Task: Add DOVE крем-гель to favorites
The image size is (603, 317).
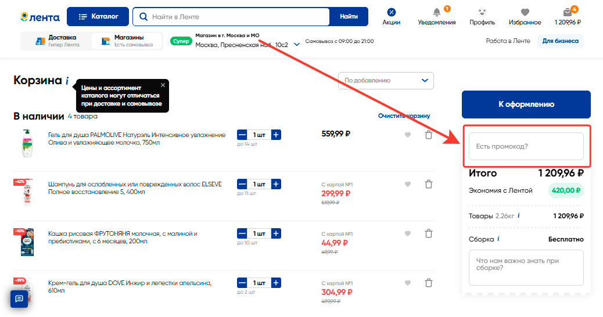Action: [408, 283]
